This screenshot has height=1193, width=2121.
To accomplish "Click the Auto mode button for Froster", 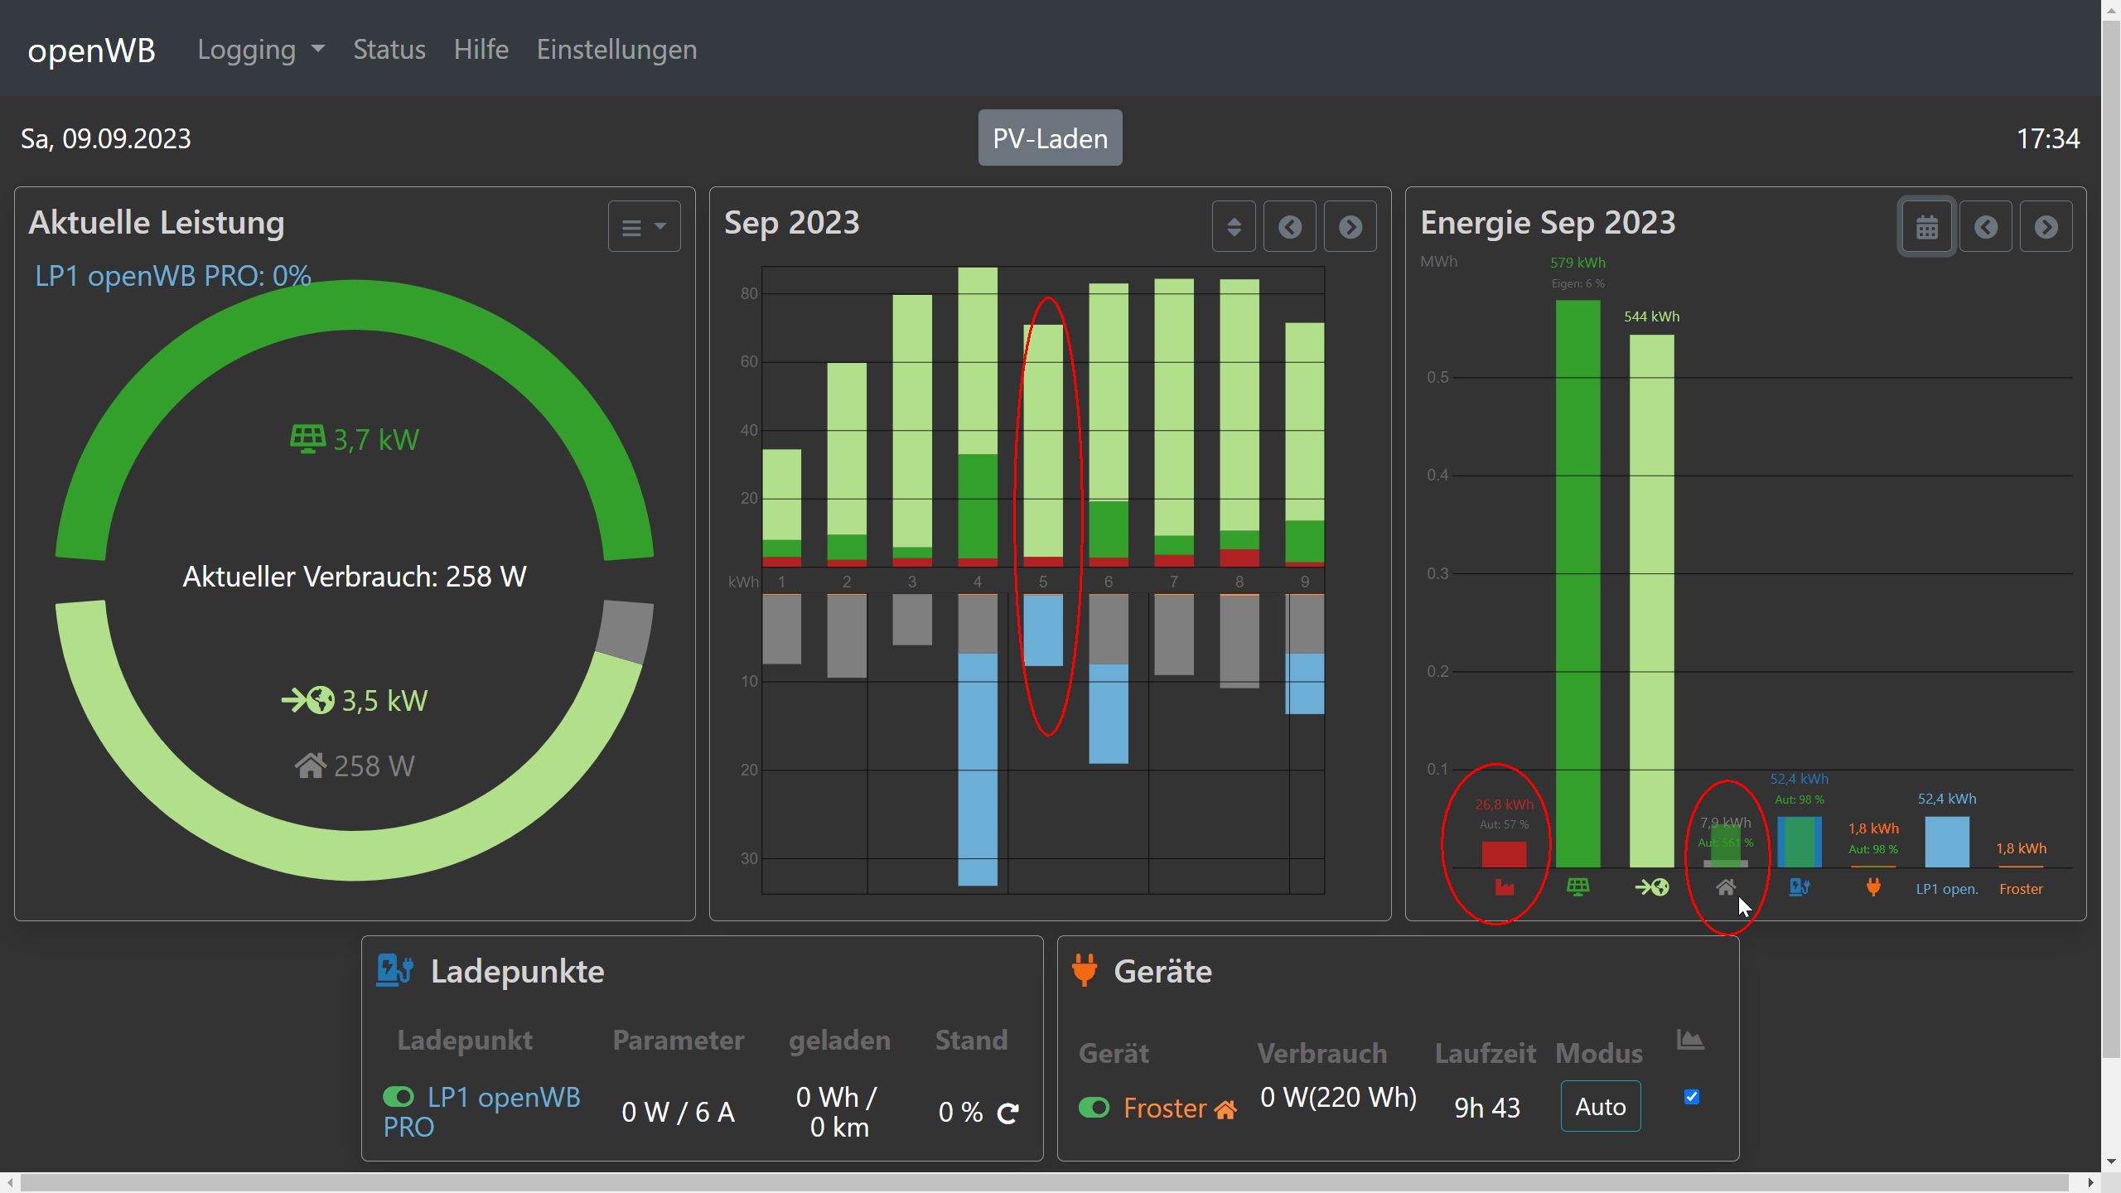I will pos(1600,1106).
